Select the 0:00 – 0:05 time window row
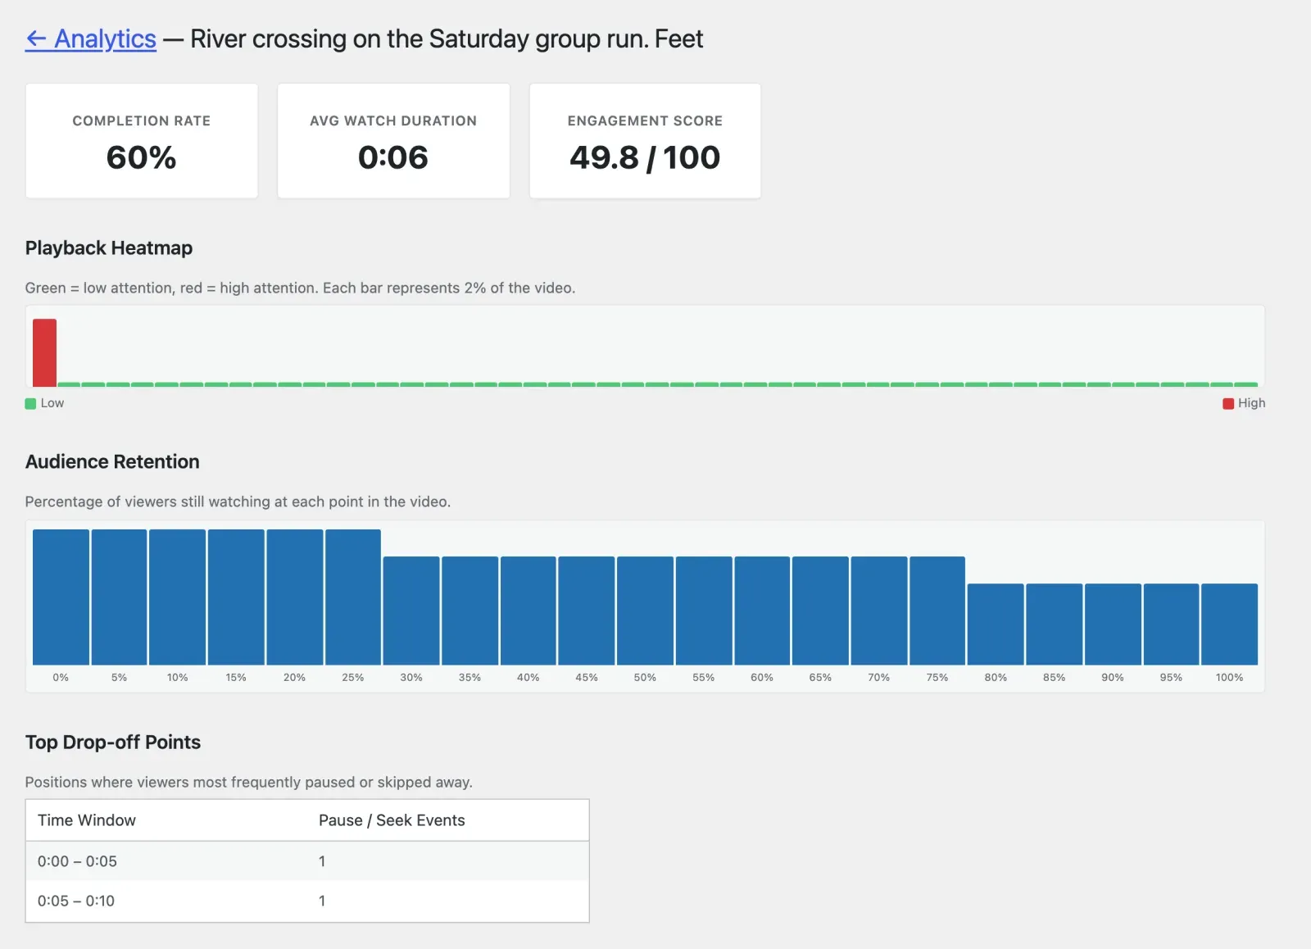 tap(307, 861)
